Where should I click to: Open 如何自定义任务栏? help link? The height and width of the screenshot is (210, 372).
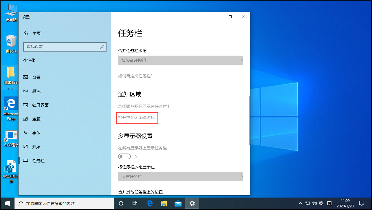pos(135,76)
